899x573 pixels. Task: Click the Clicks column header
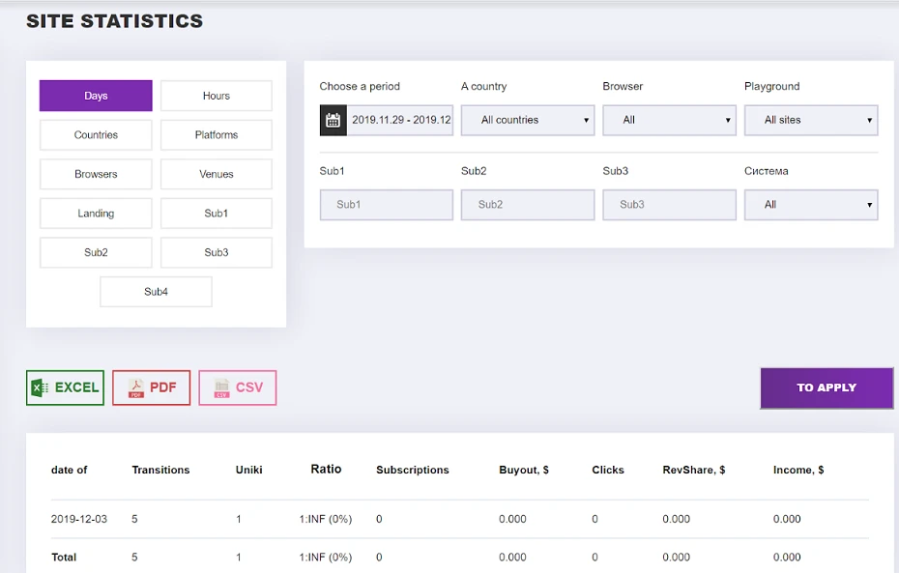608,470
